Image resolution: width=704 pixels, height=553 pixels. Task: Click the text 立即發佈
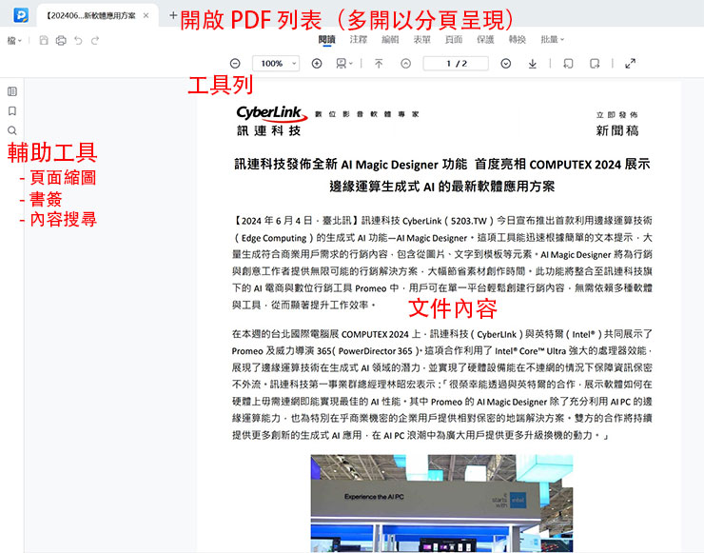coord(617,115)
